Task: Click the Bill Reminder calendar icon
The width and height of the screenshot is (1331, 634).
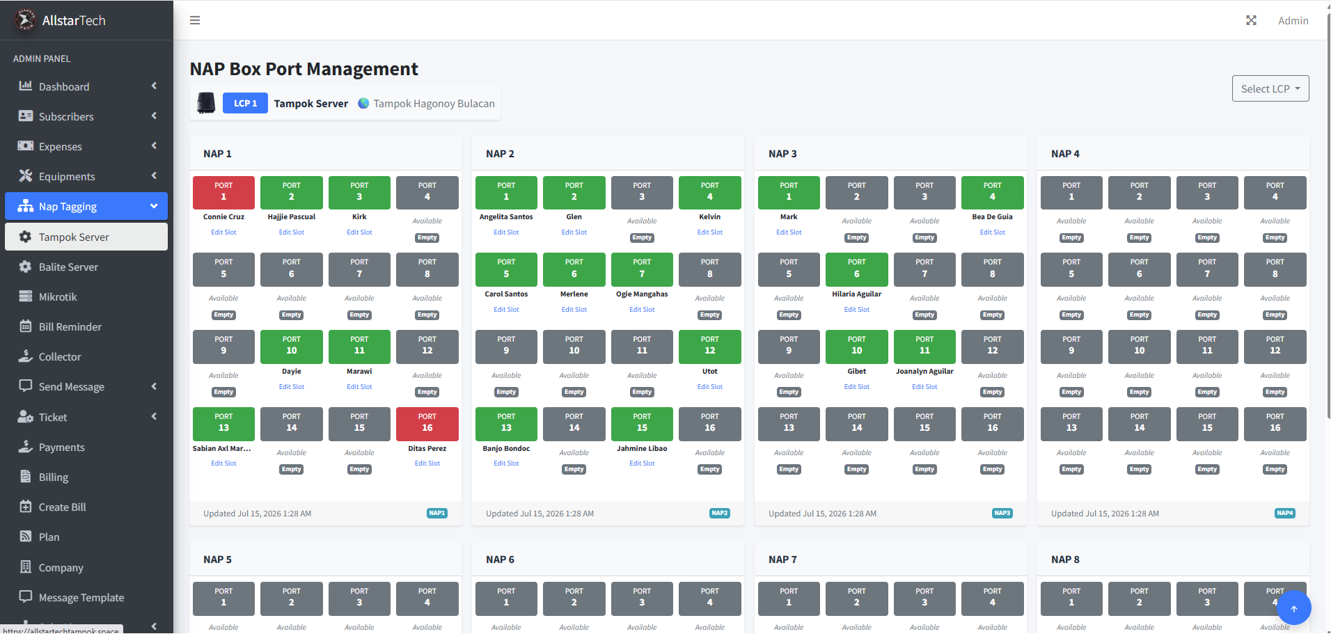Action: [x=26, y=326]
